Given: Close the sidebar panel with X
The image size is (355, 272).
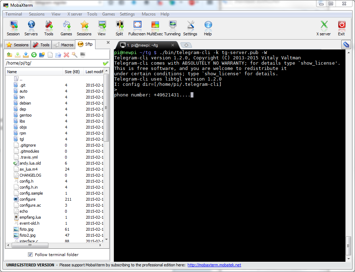Looking at the screenshot, I should point(108,42).
